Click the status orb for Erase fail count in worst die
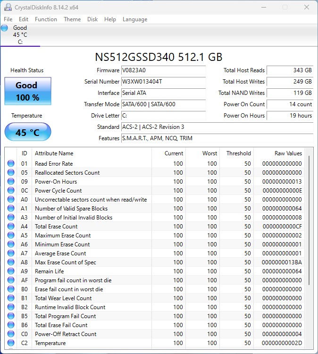This screenshot has width=318, height=354. click(11, 289)
